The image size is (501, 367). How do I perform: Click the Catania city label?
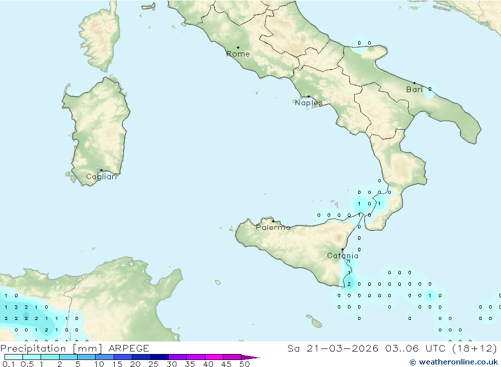tap(343, 256)
